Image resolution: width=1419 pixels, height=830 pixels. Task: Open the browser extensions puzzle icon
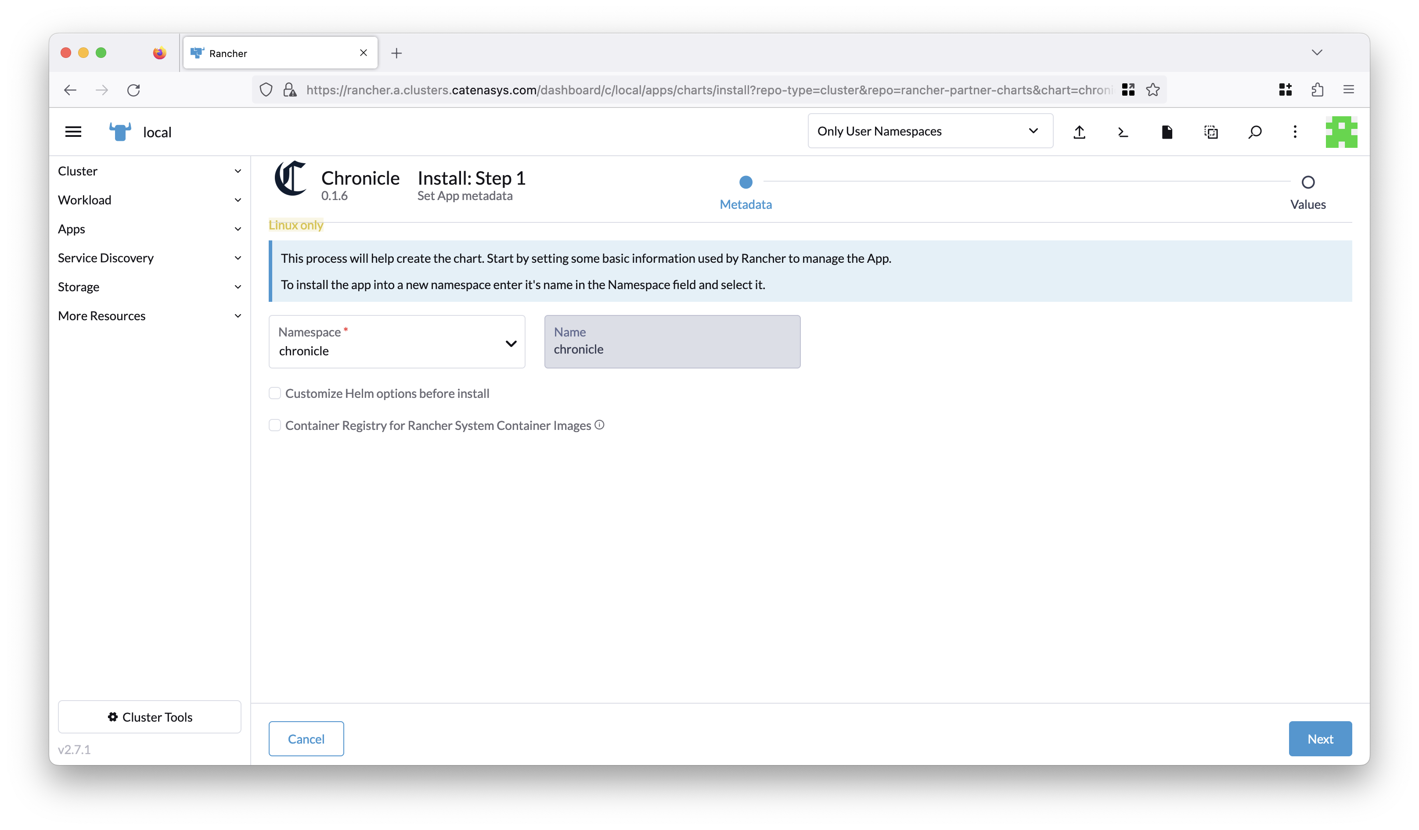click(x=1317, y=89)
